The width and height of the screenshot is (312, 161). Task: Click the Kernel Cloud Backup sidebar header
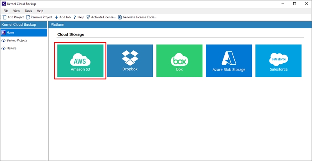(24, 25)
